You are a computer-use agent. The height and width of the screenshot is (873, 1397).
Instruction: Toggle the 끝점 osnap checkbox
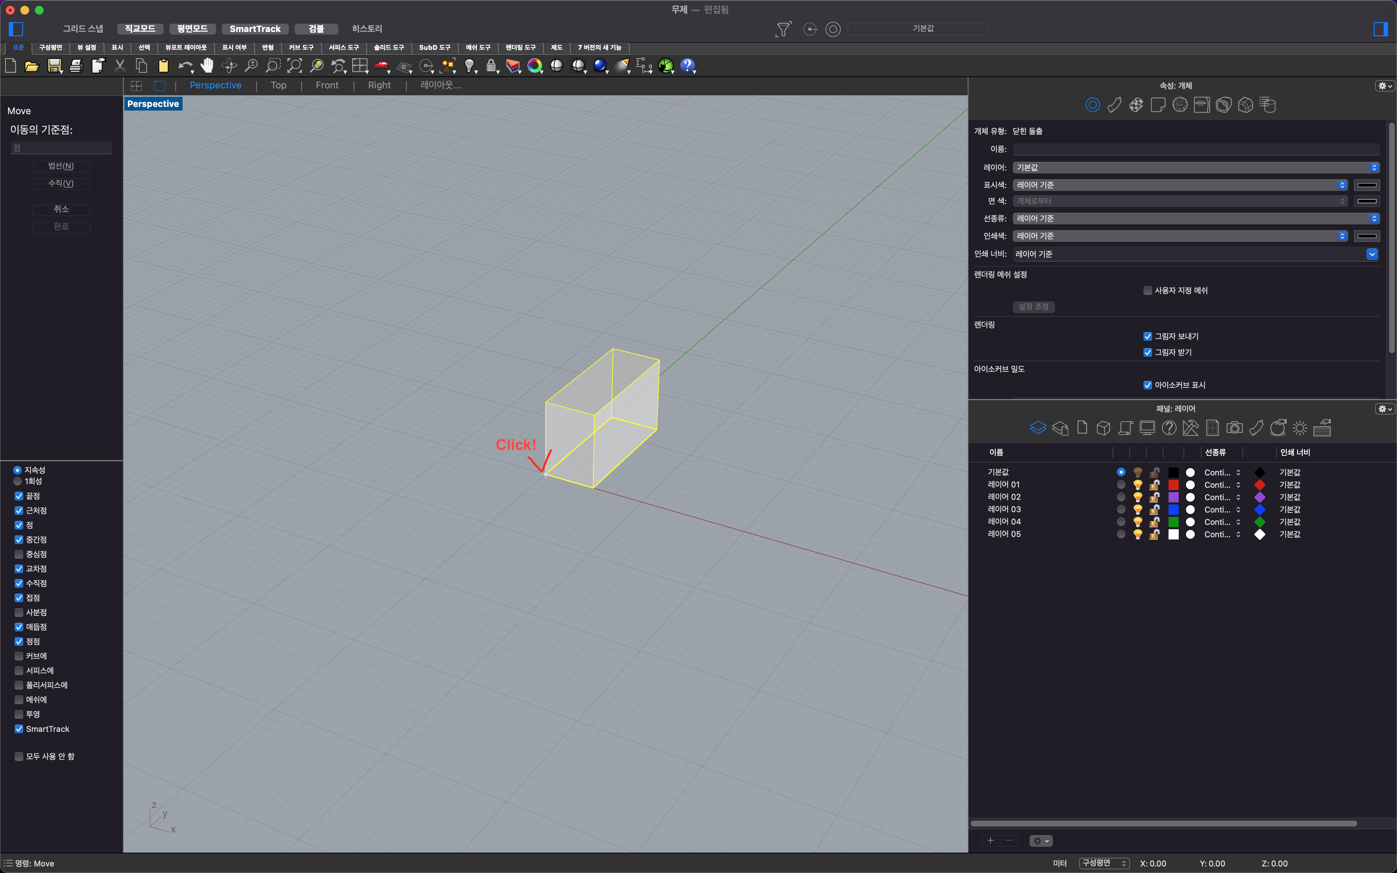[x=19, y=496]
